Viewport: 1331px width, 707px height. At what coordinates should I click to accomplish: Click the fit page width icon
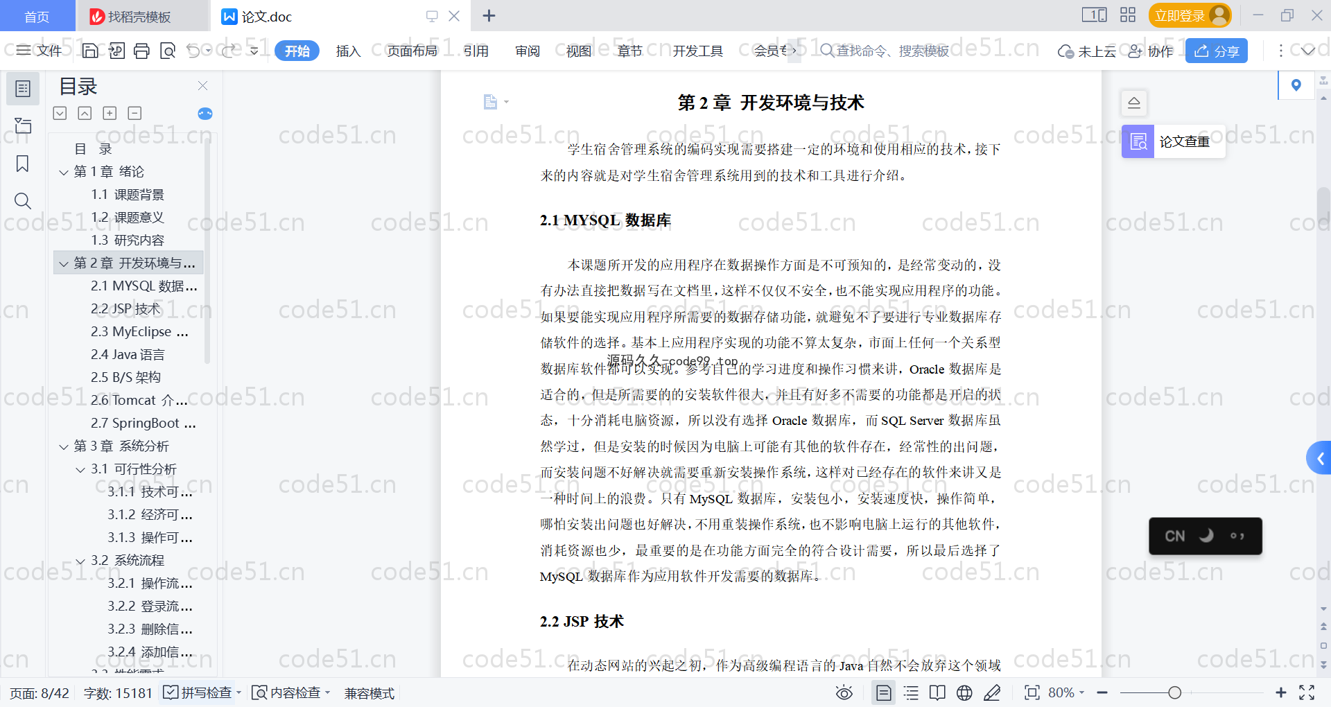tap(1032, 692)
